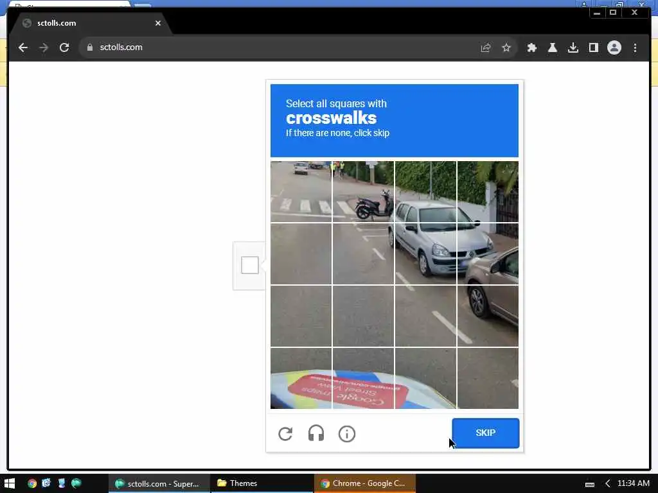The height and width of the screenshot is (493, 658).
Task: Select the tile with Google Street View sticker
Action: pyautogui.click(x=363, y=378)
